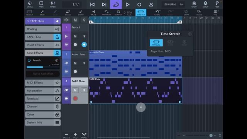Open the Reverb effect editor
The height and width of the screenshot is (139, 247).
click(x=56, y=60)
